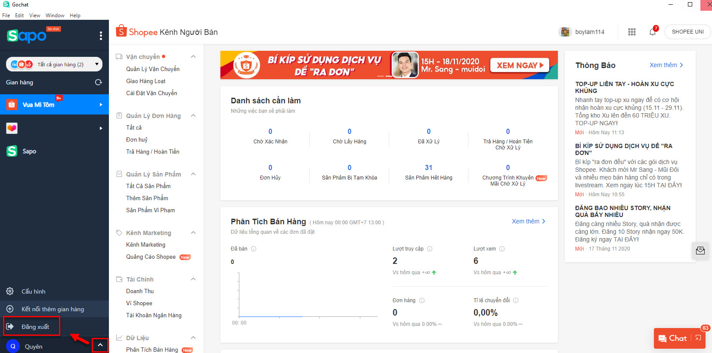Screen dimensions: 712x353
Task: Open the apps grid icon in header
Action: (x=632, y=32)
